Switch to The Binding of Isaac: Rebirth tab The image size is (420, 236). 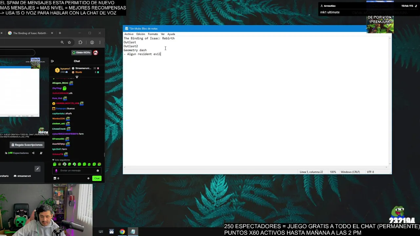[x=30, y=33]
